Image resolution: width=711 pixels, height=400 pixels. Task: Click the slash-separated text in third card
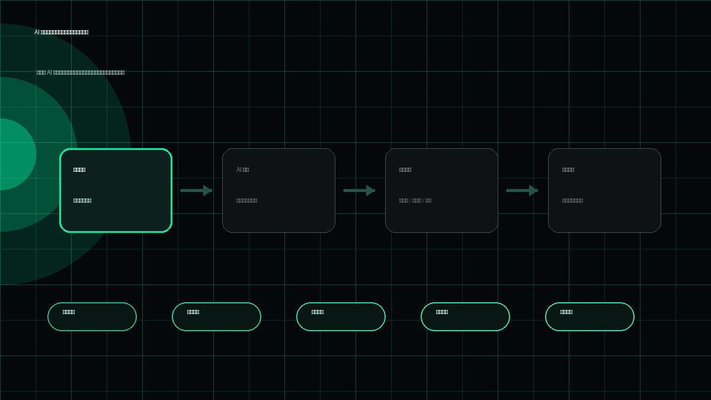(415, 200)
